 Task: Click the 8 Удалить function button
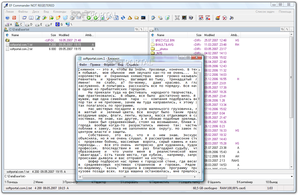pyautogui.click(x=214, y=182)
